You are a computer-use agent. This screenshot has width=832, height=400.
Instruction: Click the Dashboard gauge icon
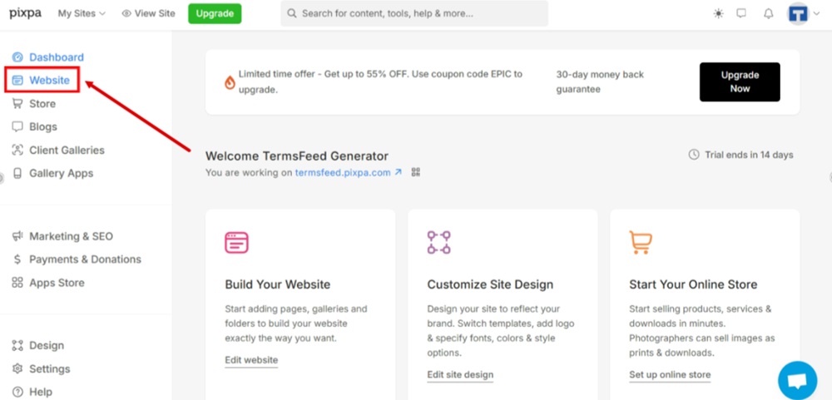point(17,57)
